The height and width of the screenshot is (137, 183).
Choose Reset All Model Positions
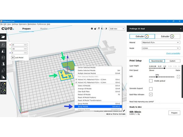point(98,98)
